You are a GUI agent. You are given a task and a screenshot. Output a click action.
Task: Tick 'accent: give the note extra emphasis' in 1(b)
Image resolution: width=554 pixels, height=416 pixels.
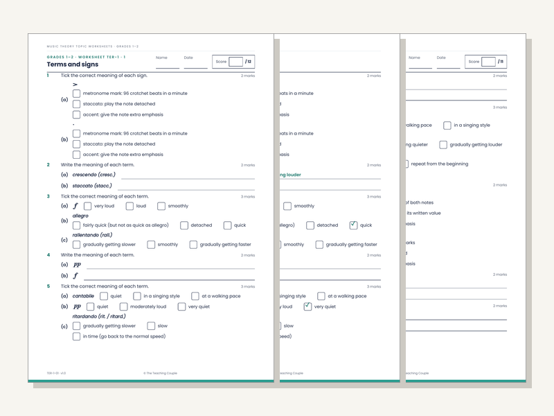coord(76,155)
